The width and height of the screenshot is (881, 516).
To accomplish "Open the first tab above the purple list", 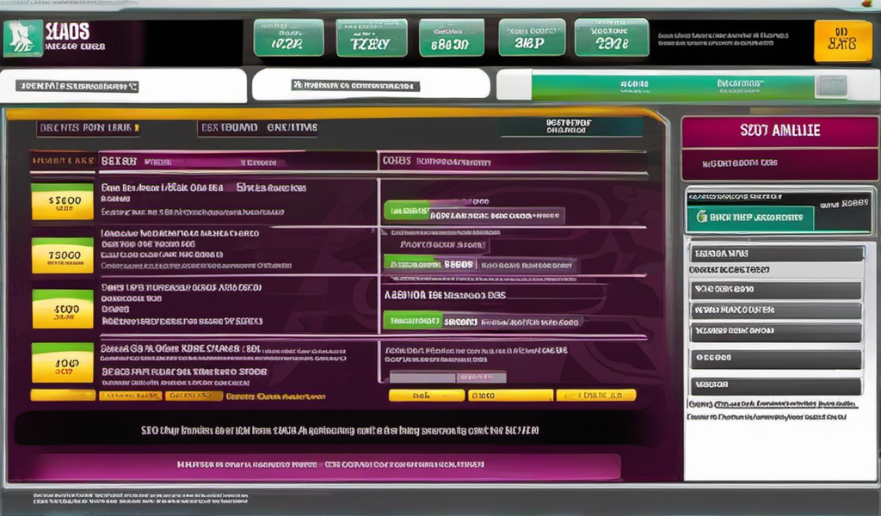I will click(87, 127).
